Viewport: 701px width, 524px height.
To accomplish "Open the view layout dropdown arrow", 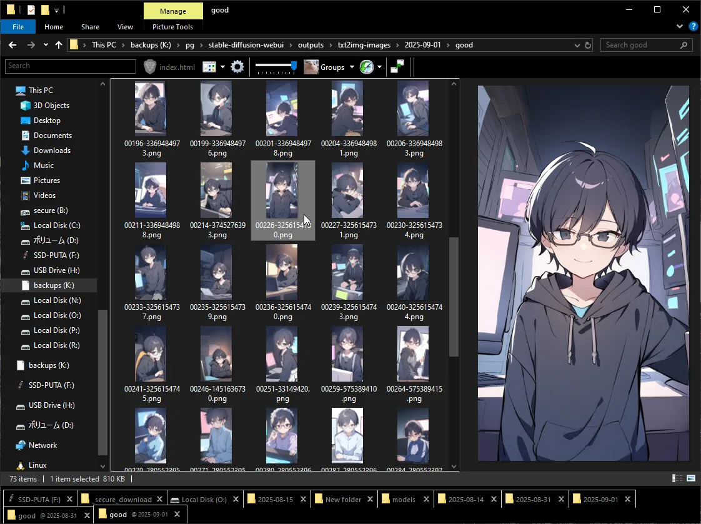I will pyautogui.click(x=222, y=67).
